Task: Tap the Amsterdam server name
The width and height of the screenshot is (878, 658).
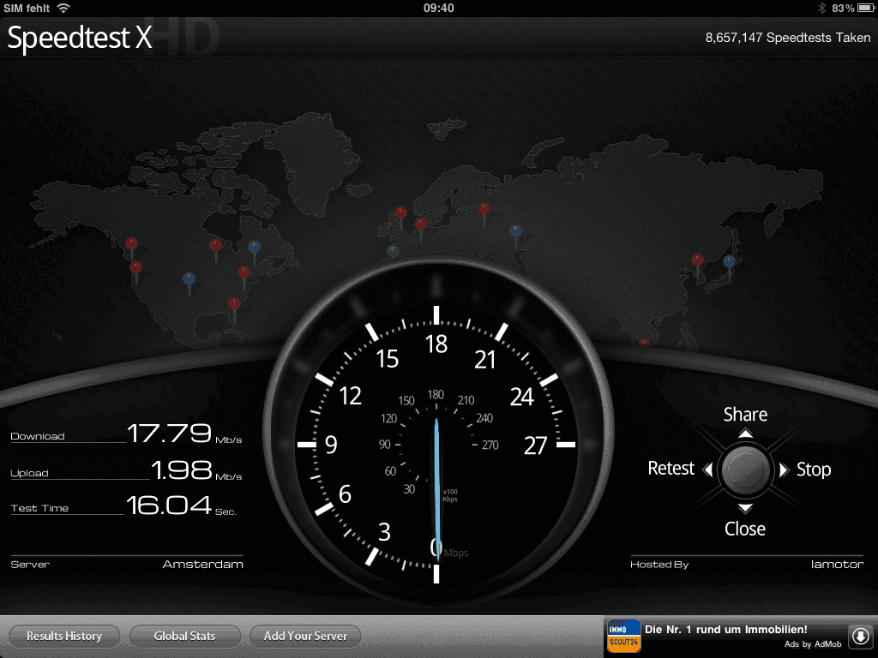Action: click(202, 564)
